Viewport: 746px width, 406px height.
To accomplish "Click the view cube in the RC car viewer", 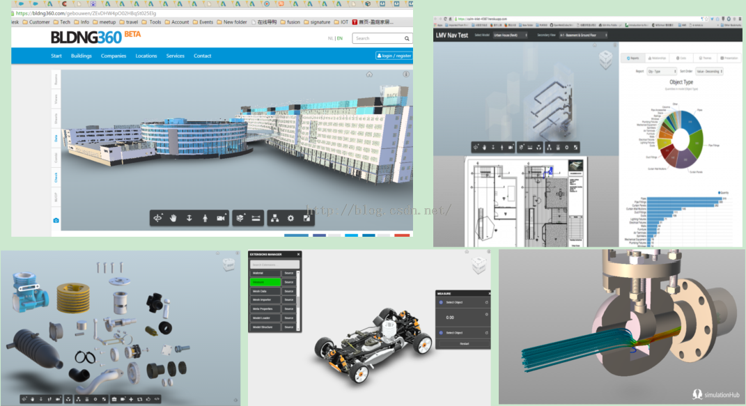I will (x=479, y=265).
